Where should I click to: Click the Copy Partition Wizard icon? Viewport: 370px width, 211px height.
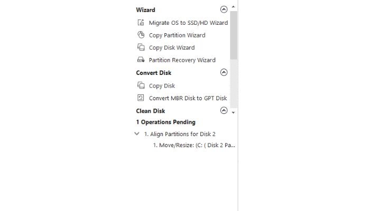pyautogui.click(x=141, y=35)
